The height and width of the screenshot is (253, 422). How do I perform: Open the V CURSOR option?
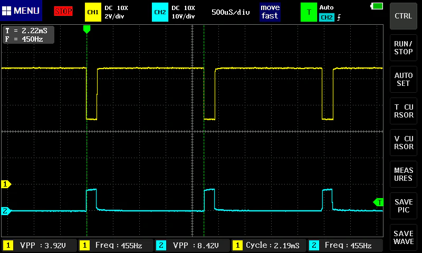(404, 143)
